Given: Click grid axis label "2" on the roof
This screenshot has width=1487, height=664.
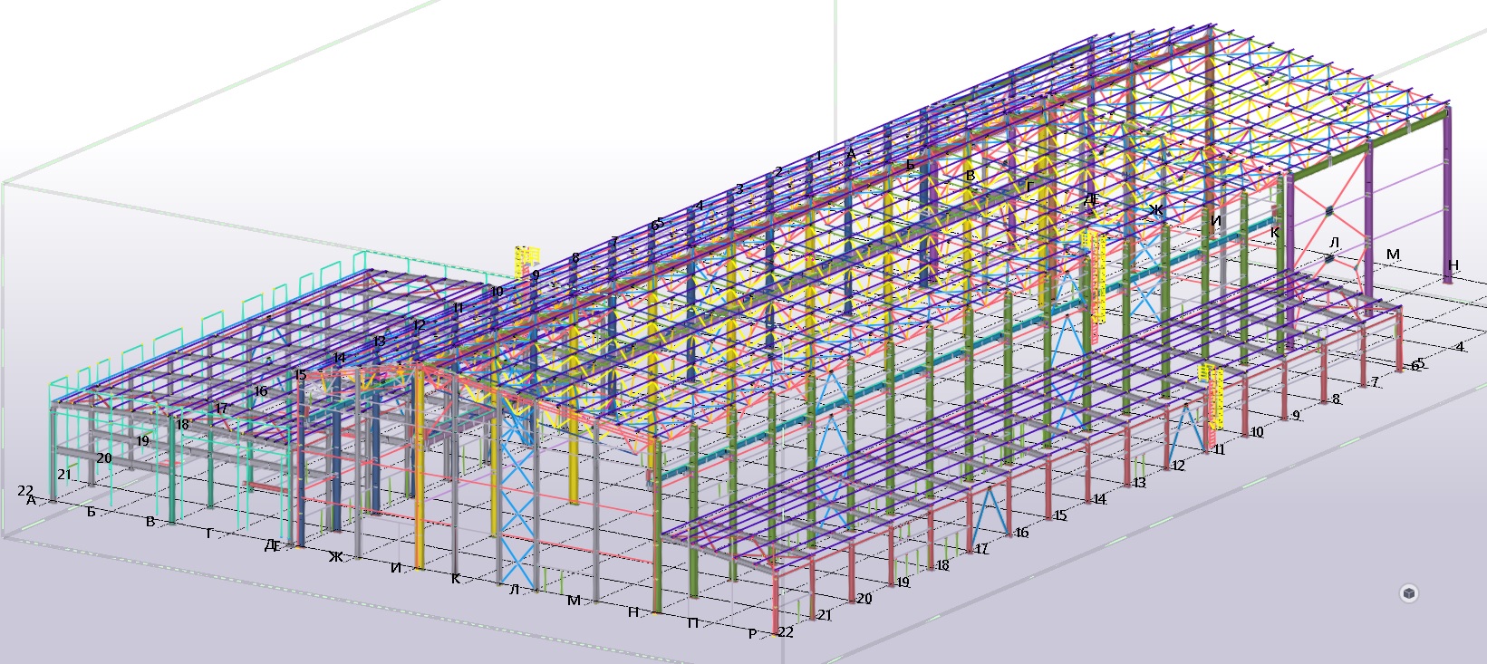Looking at the screenshot, I should point(778,171).
